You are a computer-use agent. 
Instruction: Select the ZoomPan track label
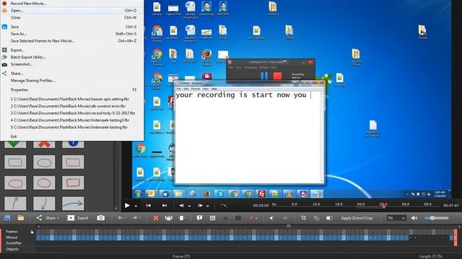pyautogui.click(x=14, y=243)
